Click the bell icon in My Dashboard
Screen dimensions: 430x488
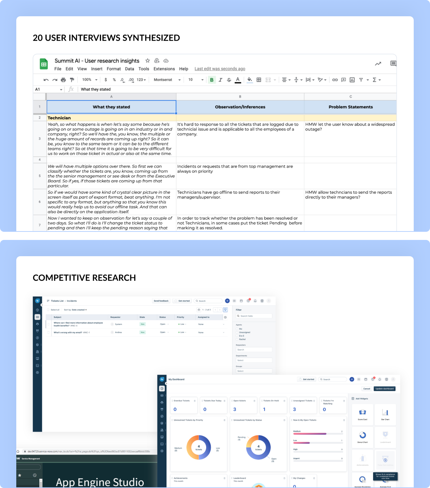380,380
